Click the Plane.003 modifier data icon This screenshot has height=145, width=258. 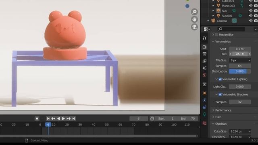(242, 6)
